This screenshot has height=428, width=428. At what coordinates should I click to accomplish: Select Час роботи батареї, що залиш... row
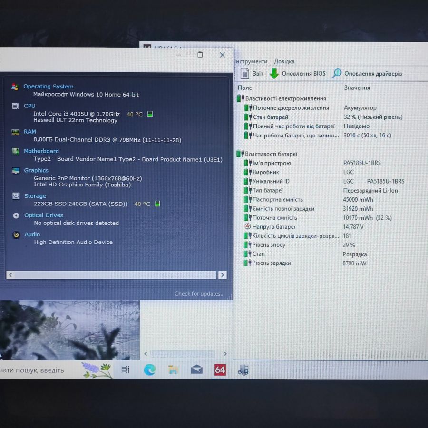[317, 136]
